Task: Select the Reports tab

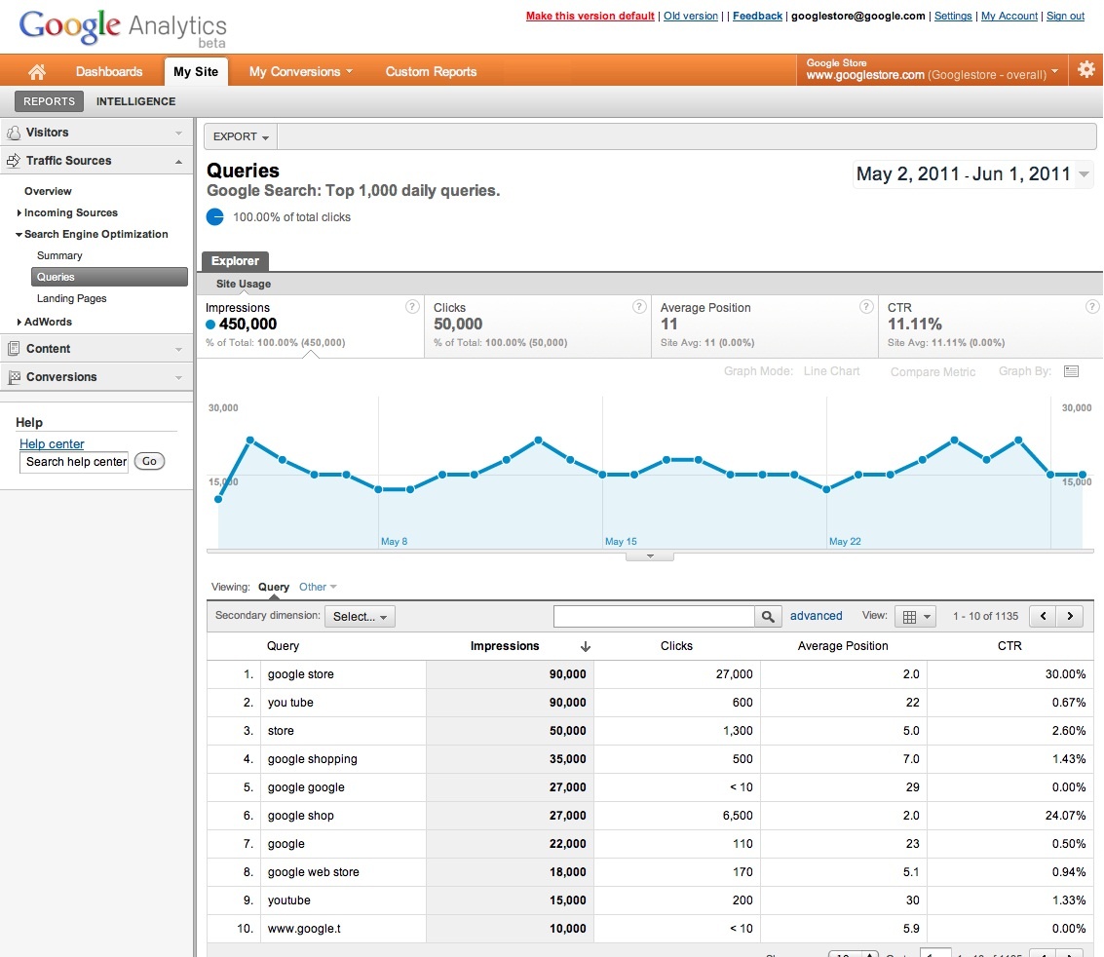Action: [x=50, y=101]
